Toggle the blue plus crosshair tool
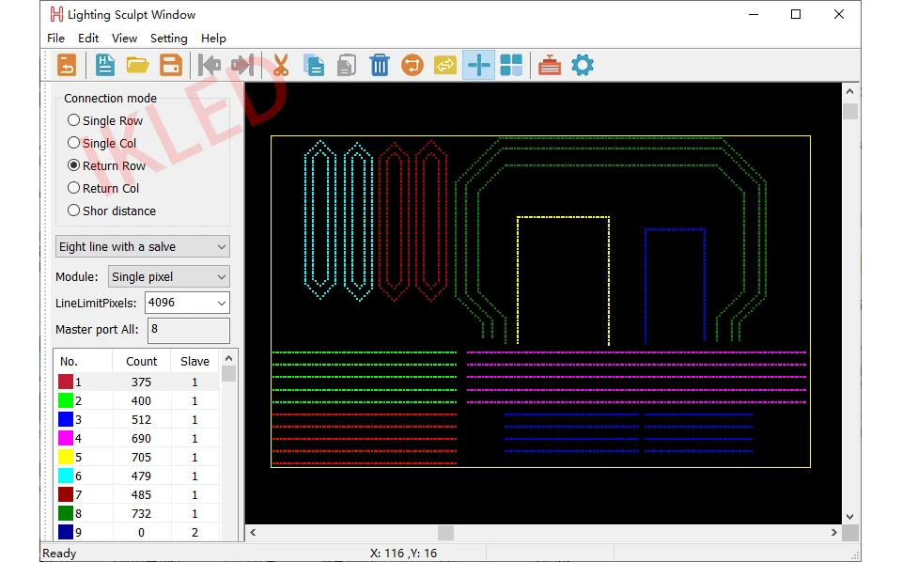902x562 pixels. tap(478, 65)
